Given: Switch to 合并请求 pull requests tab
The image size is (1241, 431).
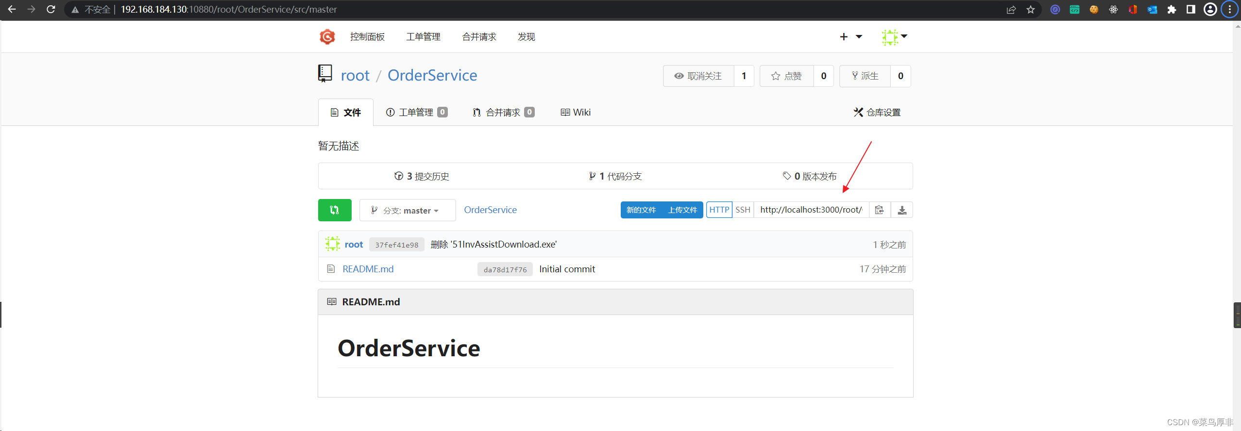Looking at the screenshot, I should click(x=503, y=113).
